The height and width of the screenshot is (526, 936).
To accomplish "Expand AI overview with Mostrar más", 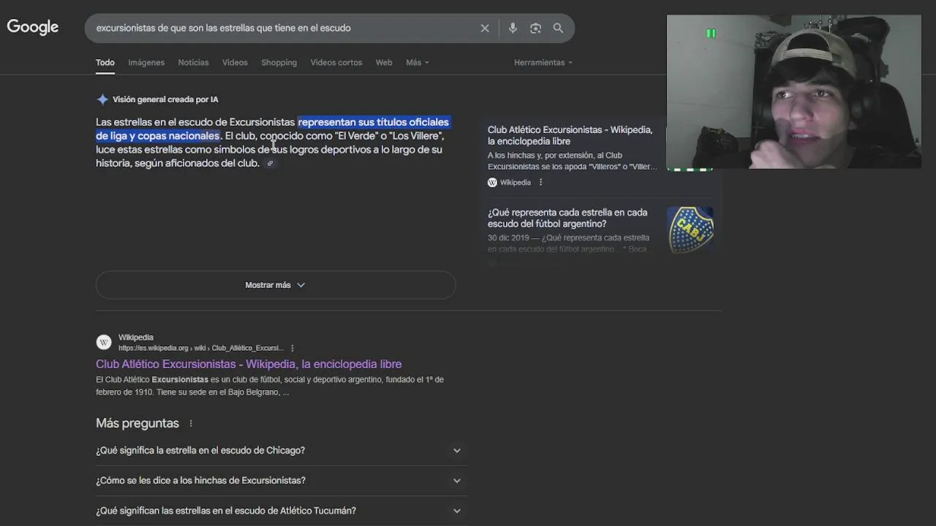I will coord(276,285).
